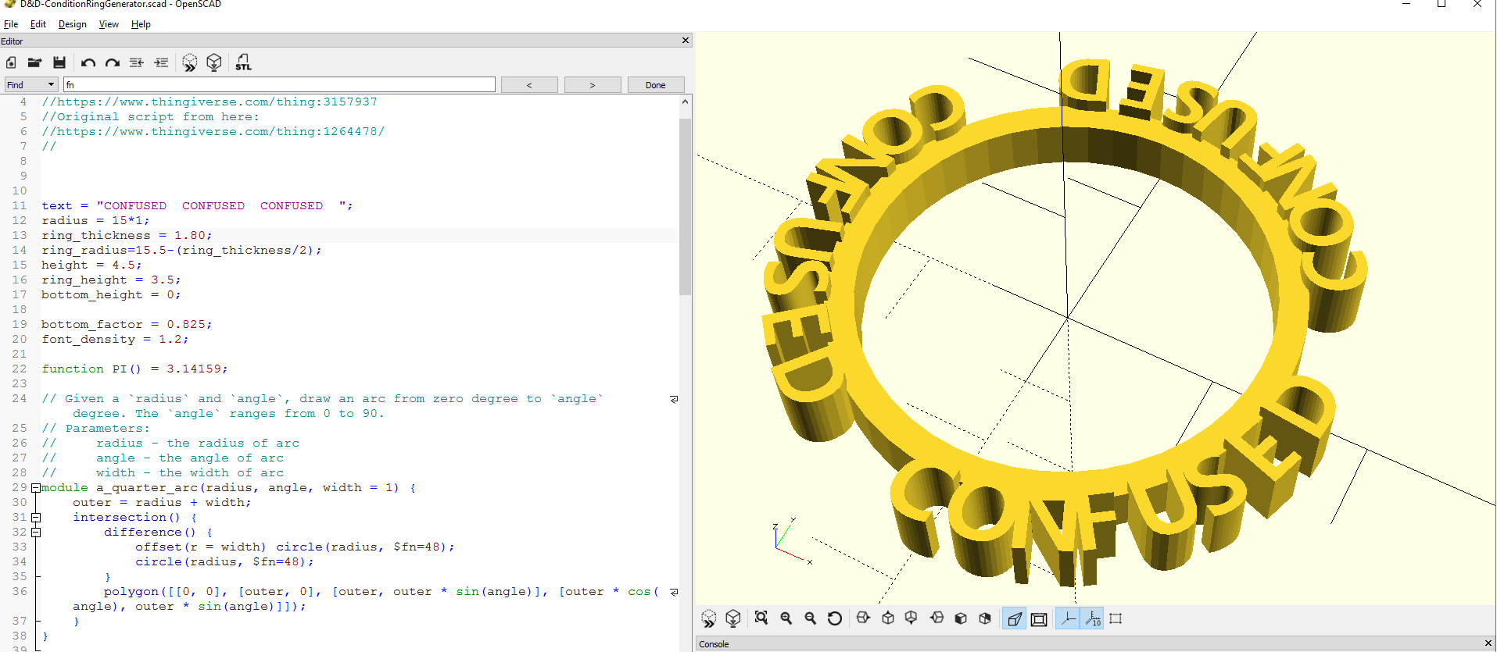Switch to the Front view
The width and height of the screenshot is (1497, 652).
pyautogui.click(x=961, y=618)
